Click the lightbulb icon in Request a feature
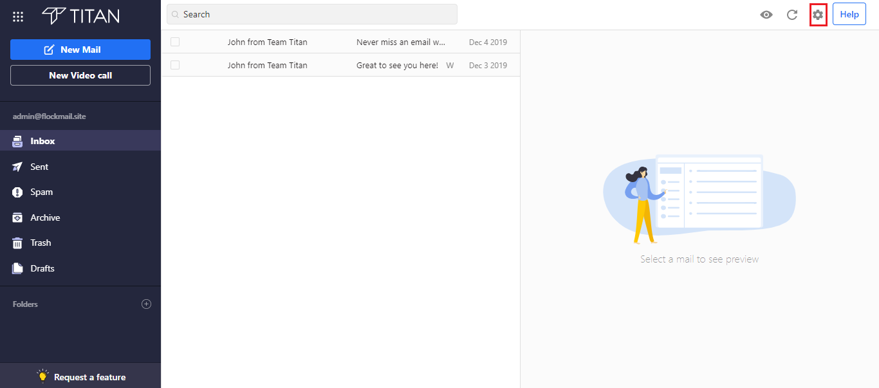Image resolution: width=879 pixels, height=388 pixels. [x=43, y=376]
